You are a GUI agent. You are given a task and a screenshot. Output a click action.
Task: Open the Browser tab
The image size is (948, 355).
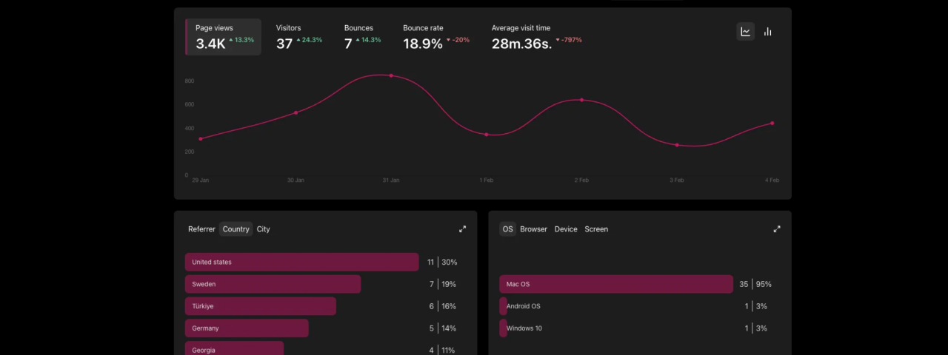pyautogui.click(x=533, y=229)
